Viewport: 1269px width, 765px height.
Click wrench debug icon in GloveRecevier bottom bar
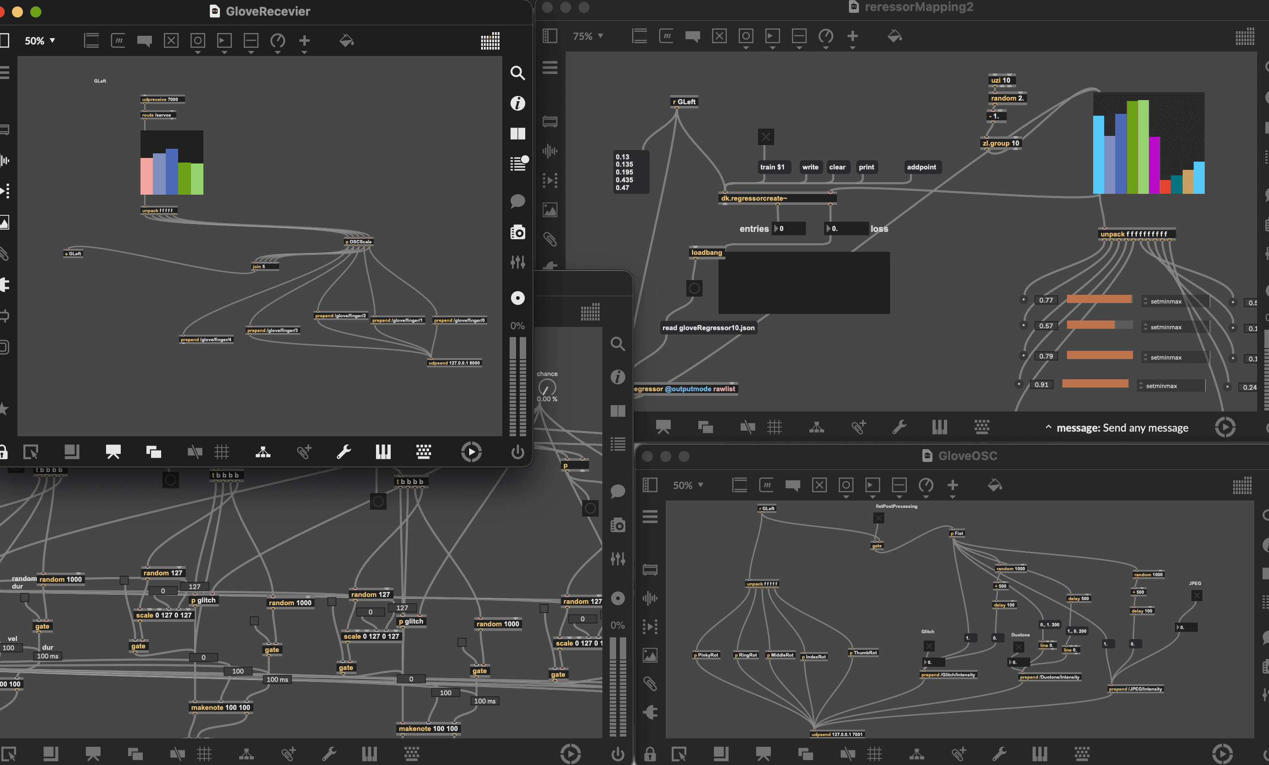(x=343, y=452)
